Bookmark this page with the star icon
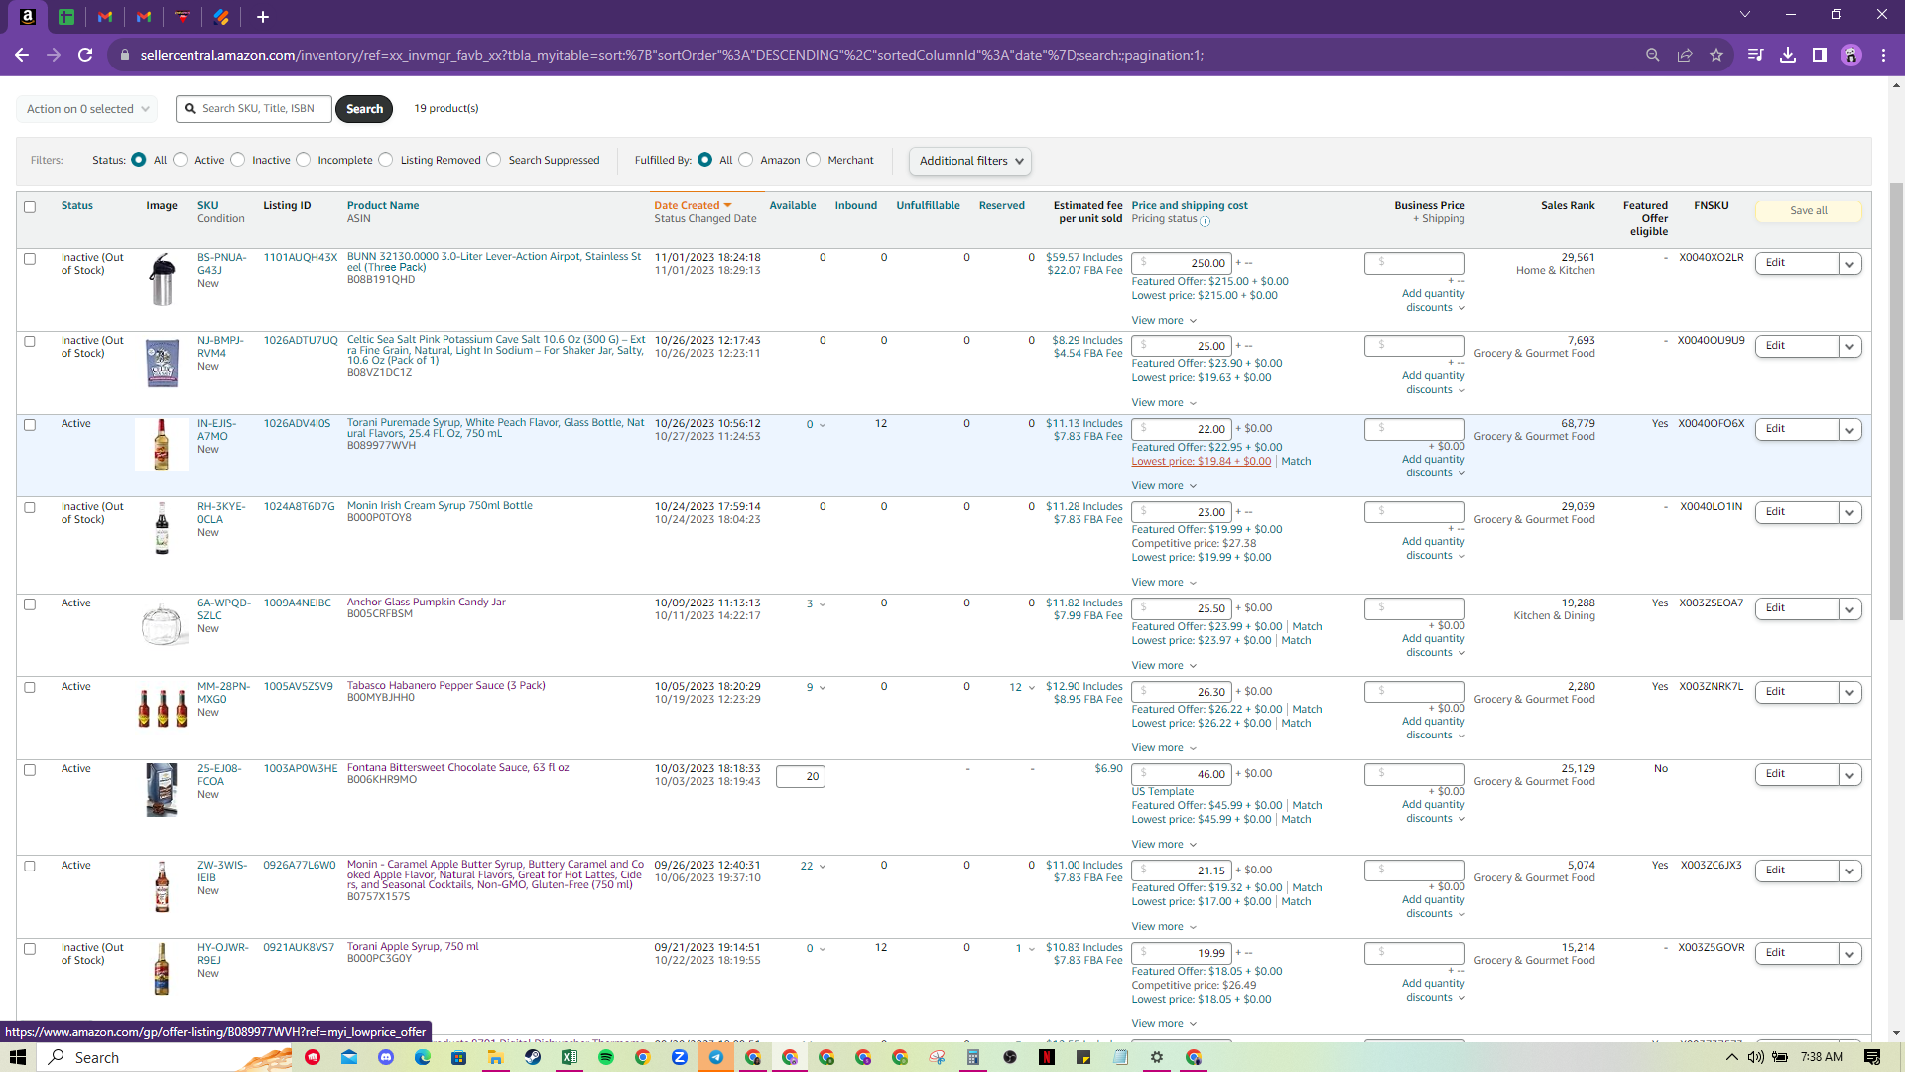The image size is (1905, 1072). click(x=1716, y=55)
